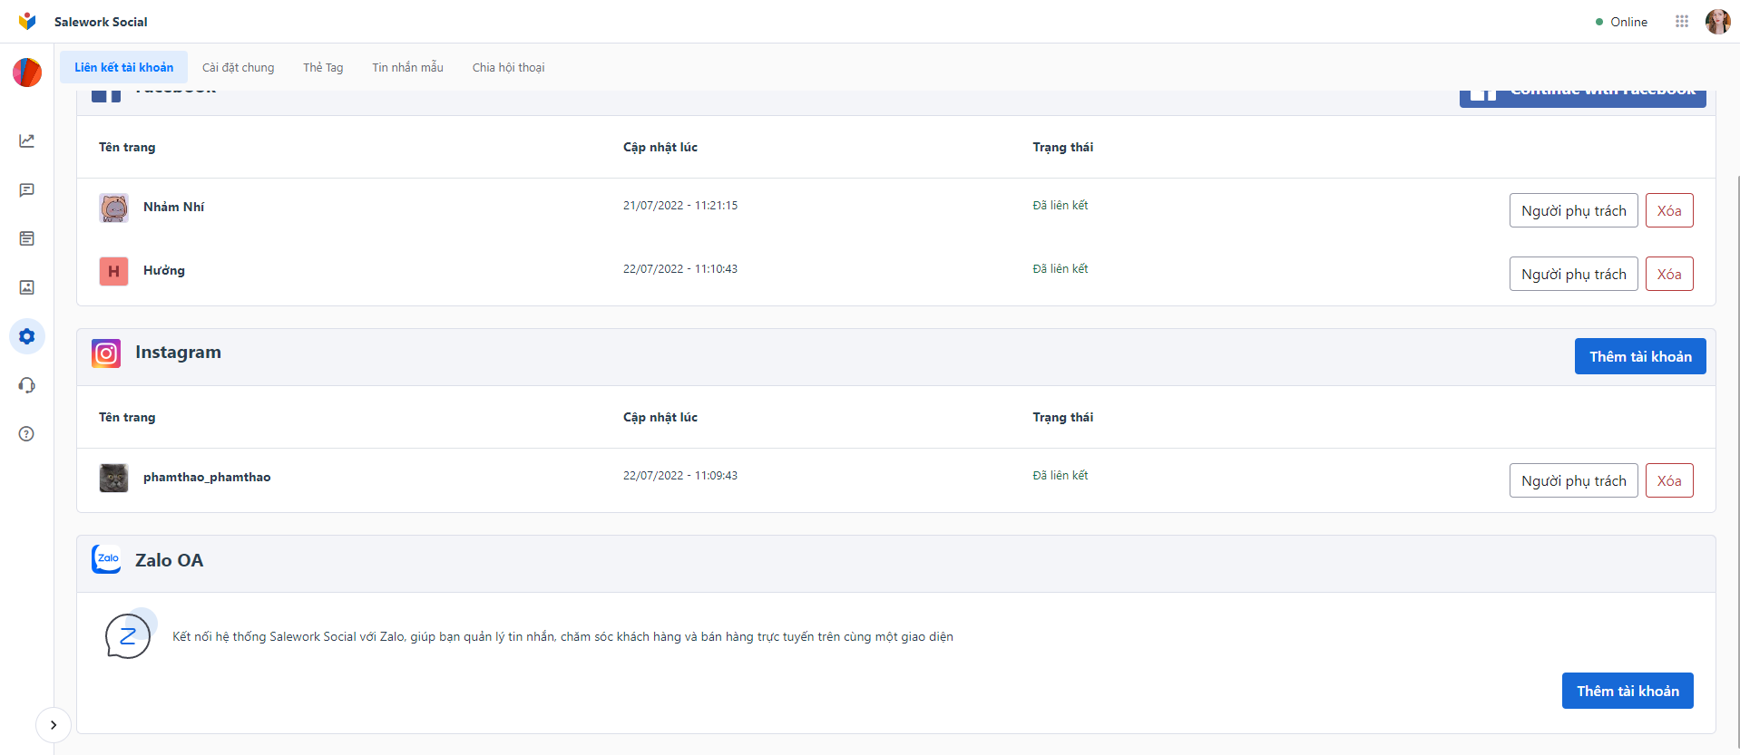Open the Thẻ Tag tab
1740x755 pixels.
tap(323, 67)
